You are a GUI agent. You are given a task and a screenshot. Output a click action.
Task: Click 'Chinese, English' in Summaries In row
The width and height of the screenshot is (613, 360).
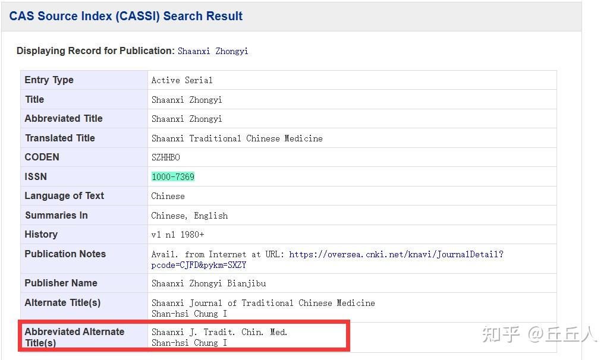(189, 216)
